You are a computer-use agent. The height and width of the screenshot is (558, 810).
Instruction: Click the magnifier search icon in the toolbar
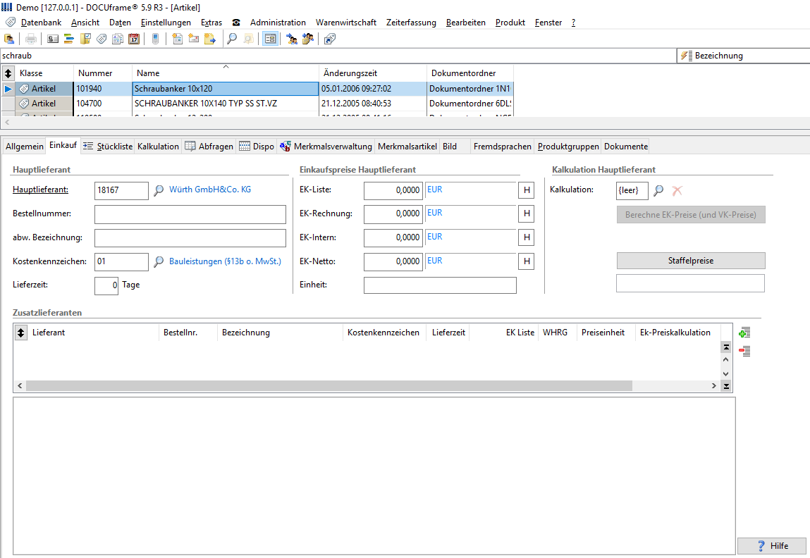click(232, 39)
